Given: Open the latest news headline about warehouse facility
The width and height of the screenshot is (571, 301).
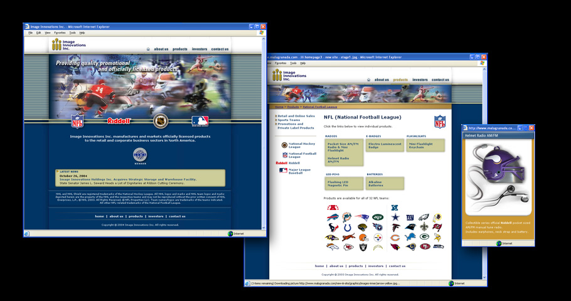Looking at the screenshot, I should coord(128,179).
